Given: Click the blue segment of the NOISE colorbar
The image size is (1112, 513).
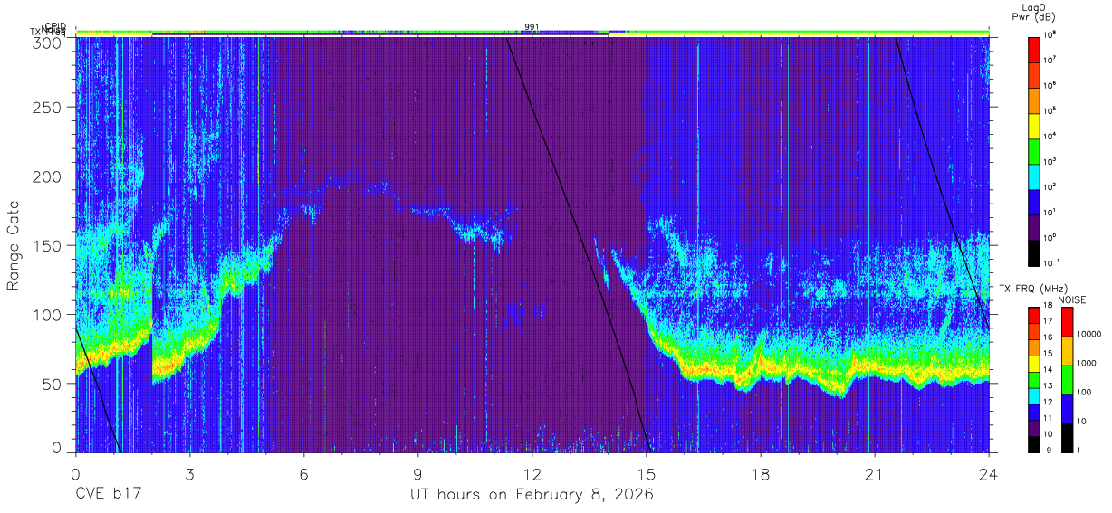Looking at the screenshot, I should tap(1066, 408).
